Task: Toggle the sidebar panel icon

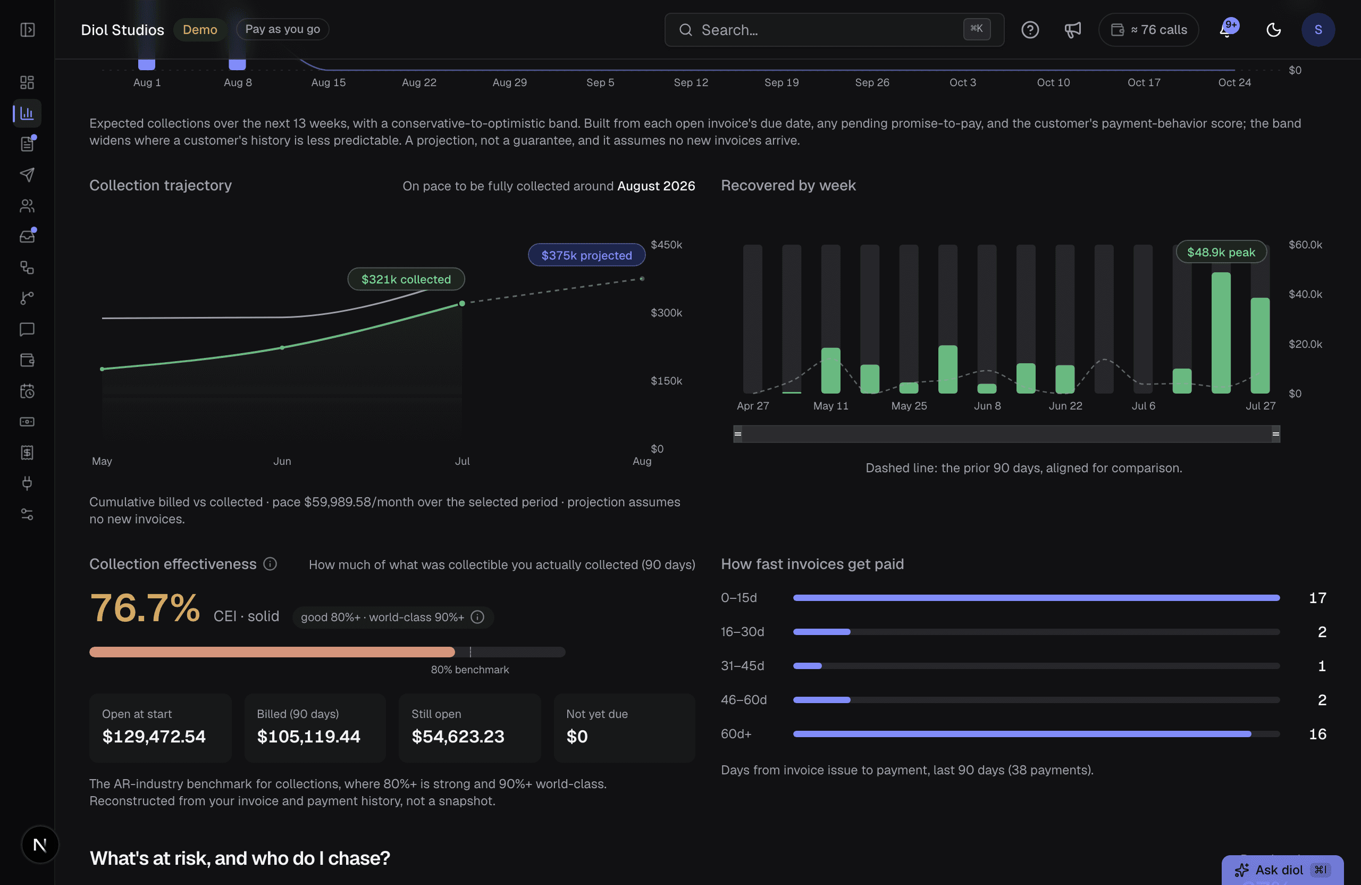Action: 28,30
